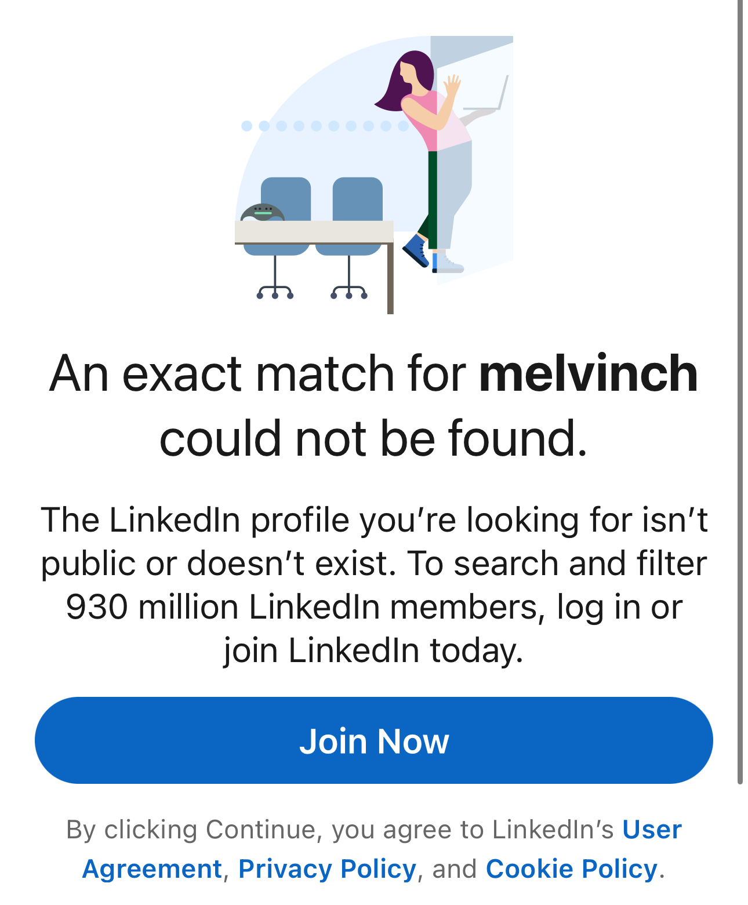The height and width of the screenshot is (905, 748).
Task: Click the bold "melvinch" name in the heading
Action: tap(588, 374)
